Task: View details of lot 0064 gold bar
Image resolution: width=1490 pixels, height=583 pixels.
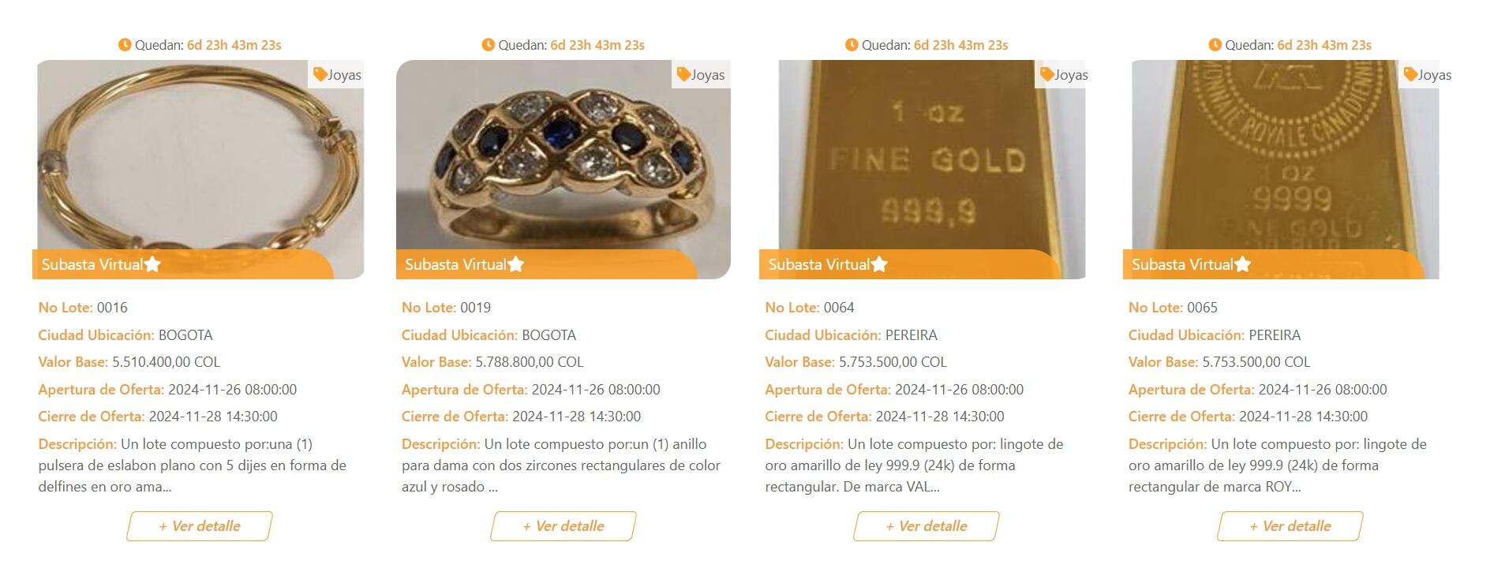Action: pyautogui.click(x=926, y=526)
